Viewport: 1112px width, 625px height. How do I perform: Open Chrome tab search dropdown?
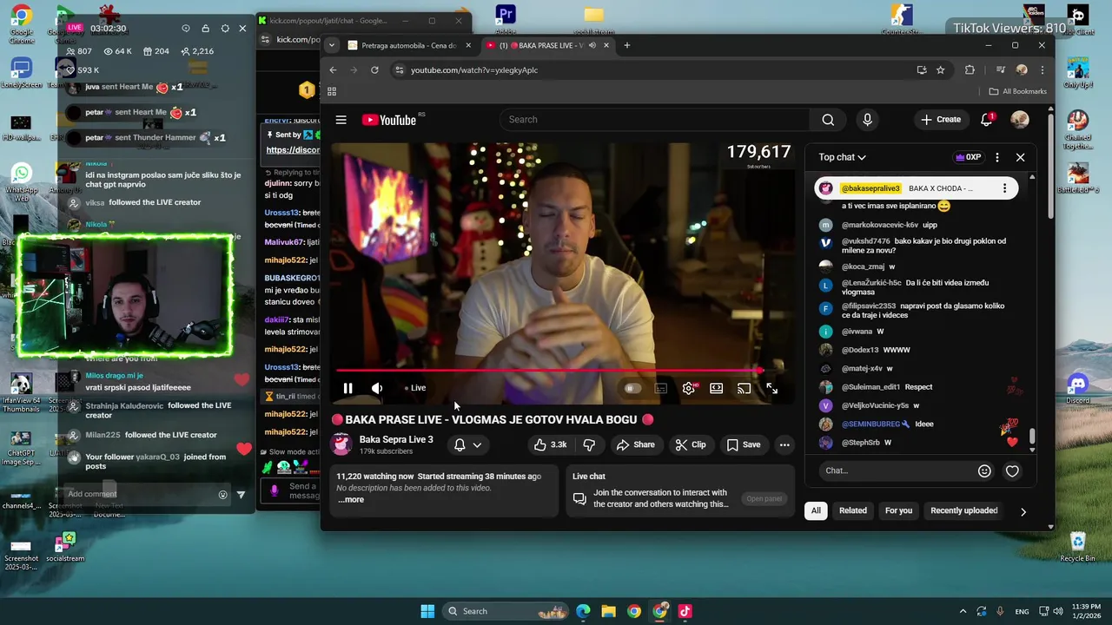(x=331, y=45)
